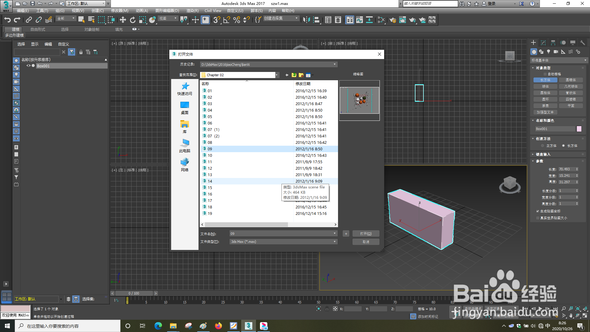Enable the 自动栅格 checkbox
Image resolution: width=590 pixels, height=332 pixels.
click(545, 74)
